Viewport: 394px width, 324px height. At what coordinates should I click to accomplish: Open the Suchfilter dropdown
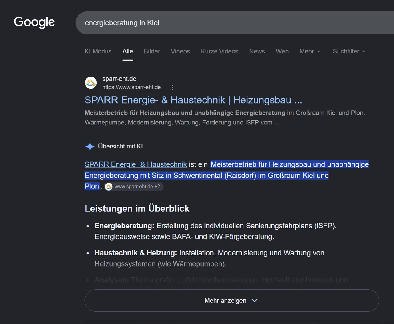click(349, 51)
